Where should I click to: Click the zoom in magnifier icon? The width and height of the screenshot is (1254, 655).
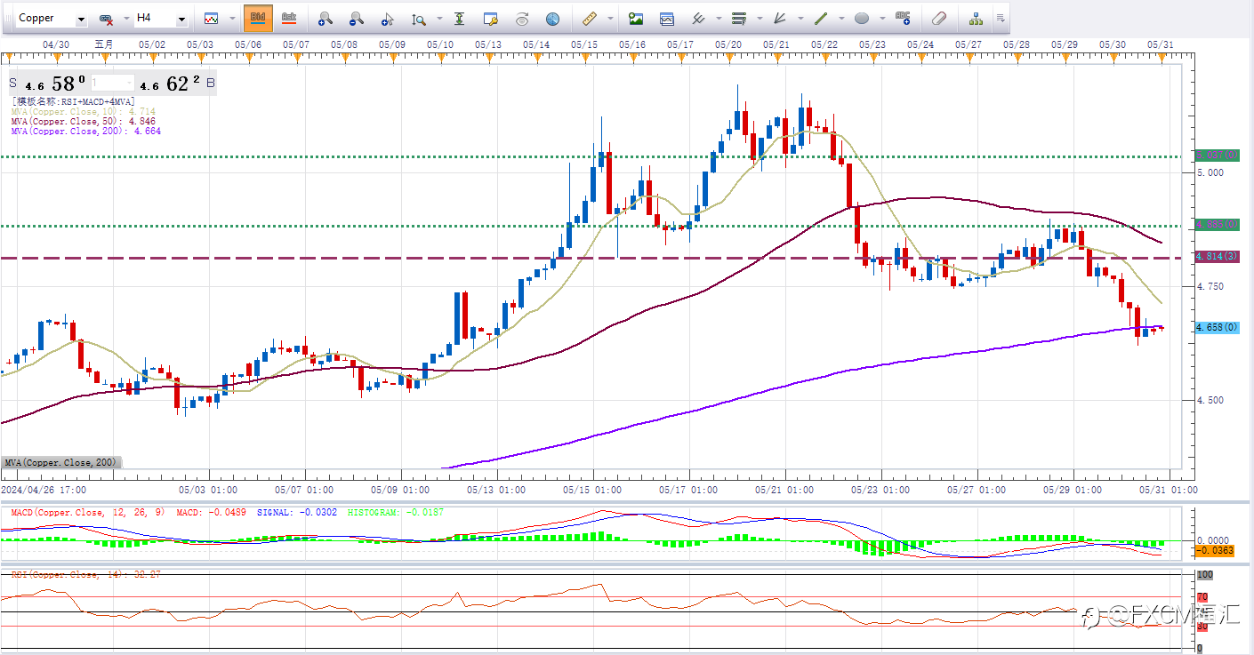[326, 18]
